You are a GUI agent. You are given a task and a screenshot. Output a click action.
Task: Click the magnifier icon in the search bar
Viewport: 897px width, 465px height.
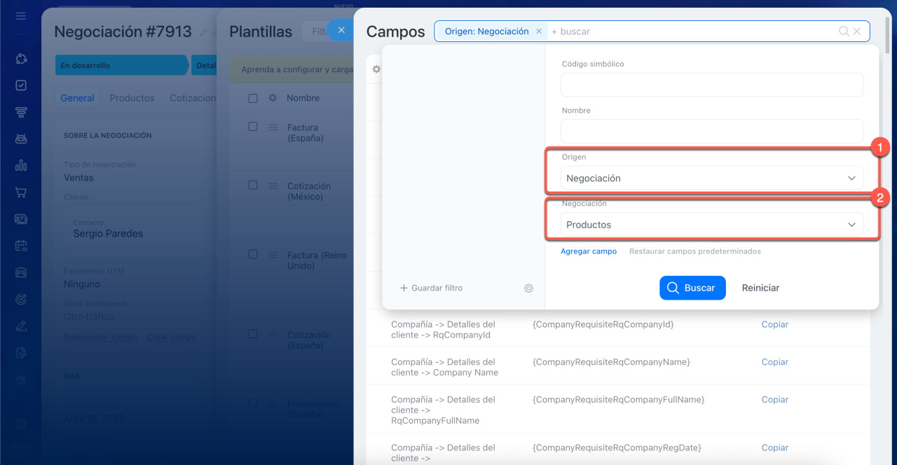coord(844,32)
